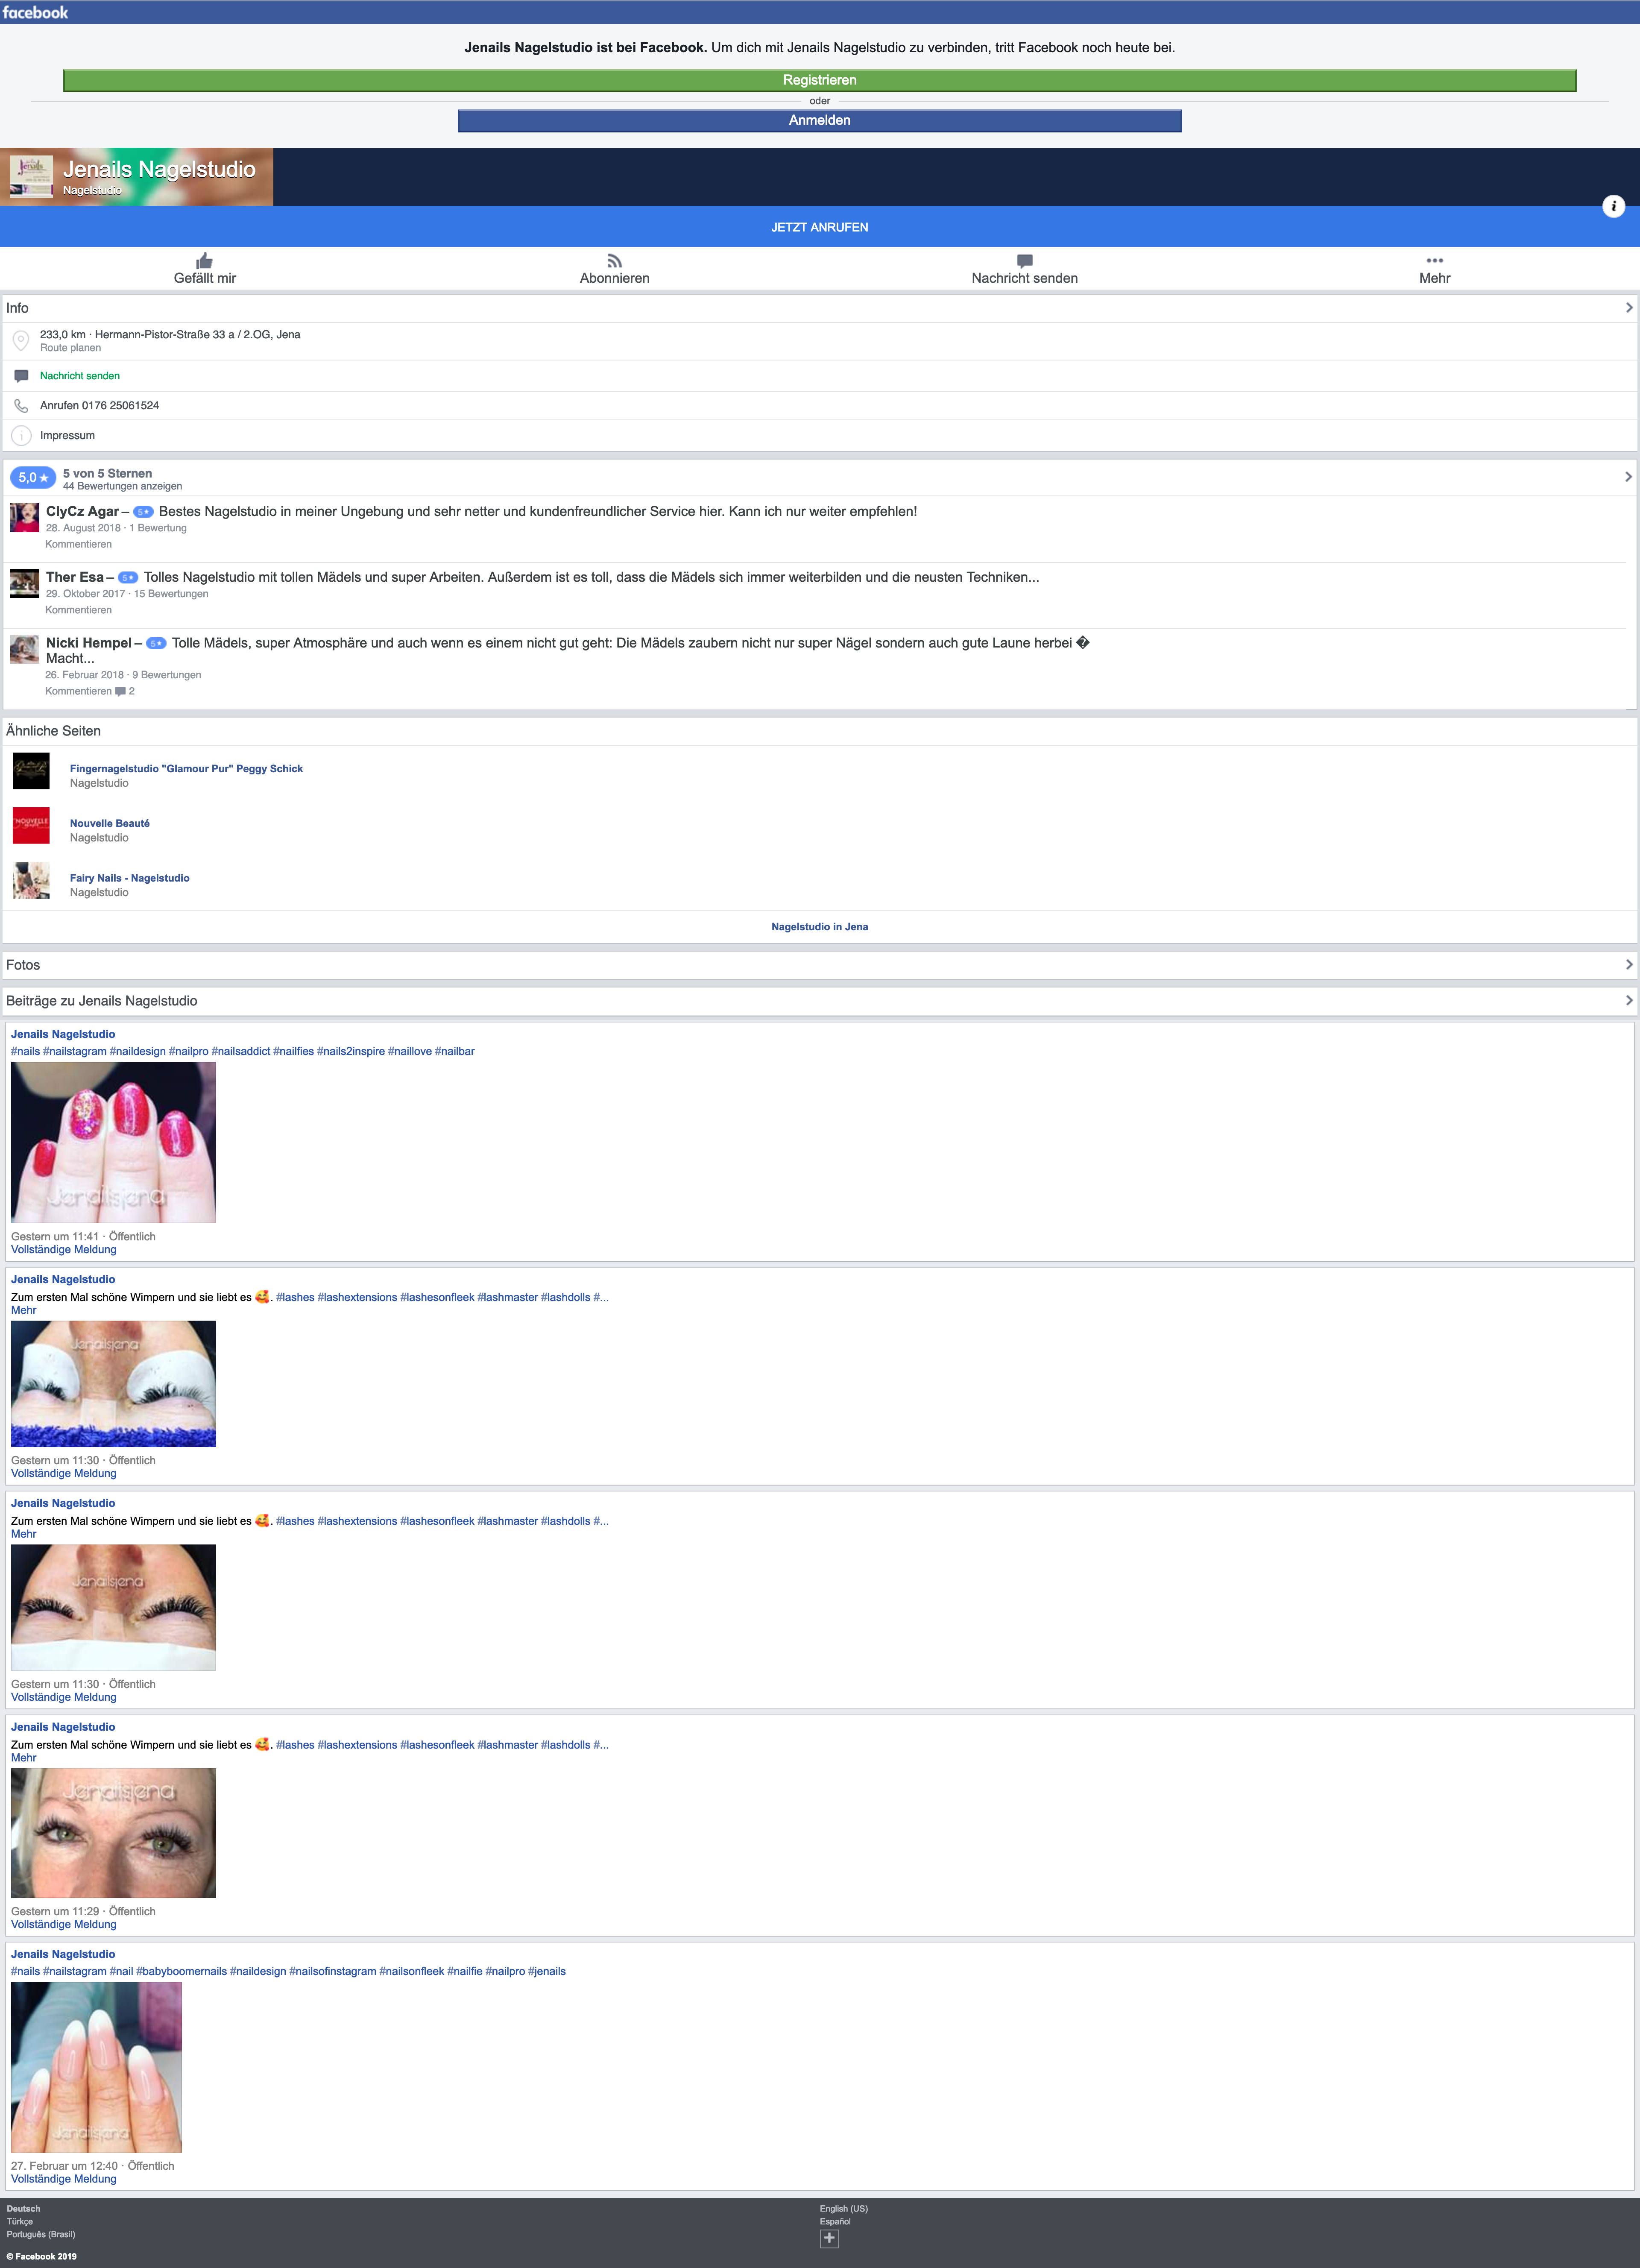The image size is (1640, 2268).
Task: Select the Gefällt mir tab label
Action: (x=205, y=278)
